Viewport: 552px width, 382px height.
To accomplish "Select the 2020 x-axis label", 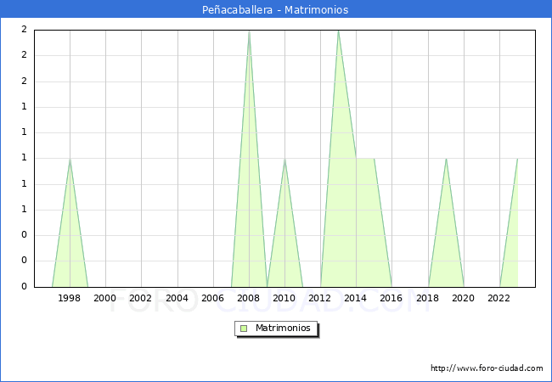I will (464, 298).
